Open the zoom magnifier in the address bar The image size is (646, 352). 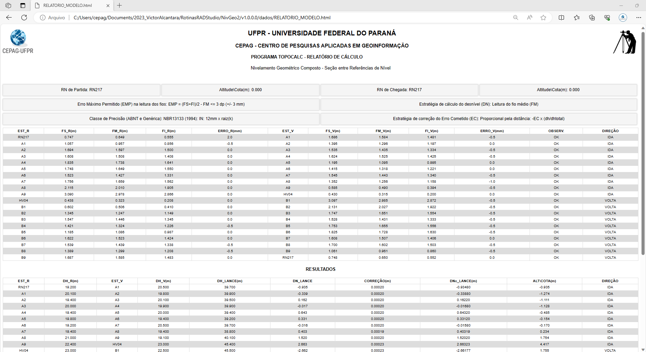[x=516, y=18]
